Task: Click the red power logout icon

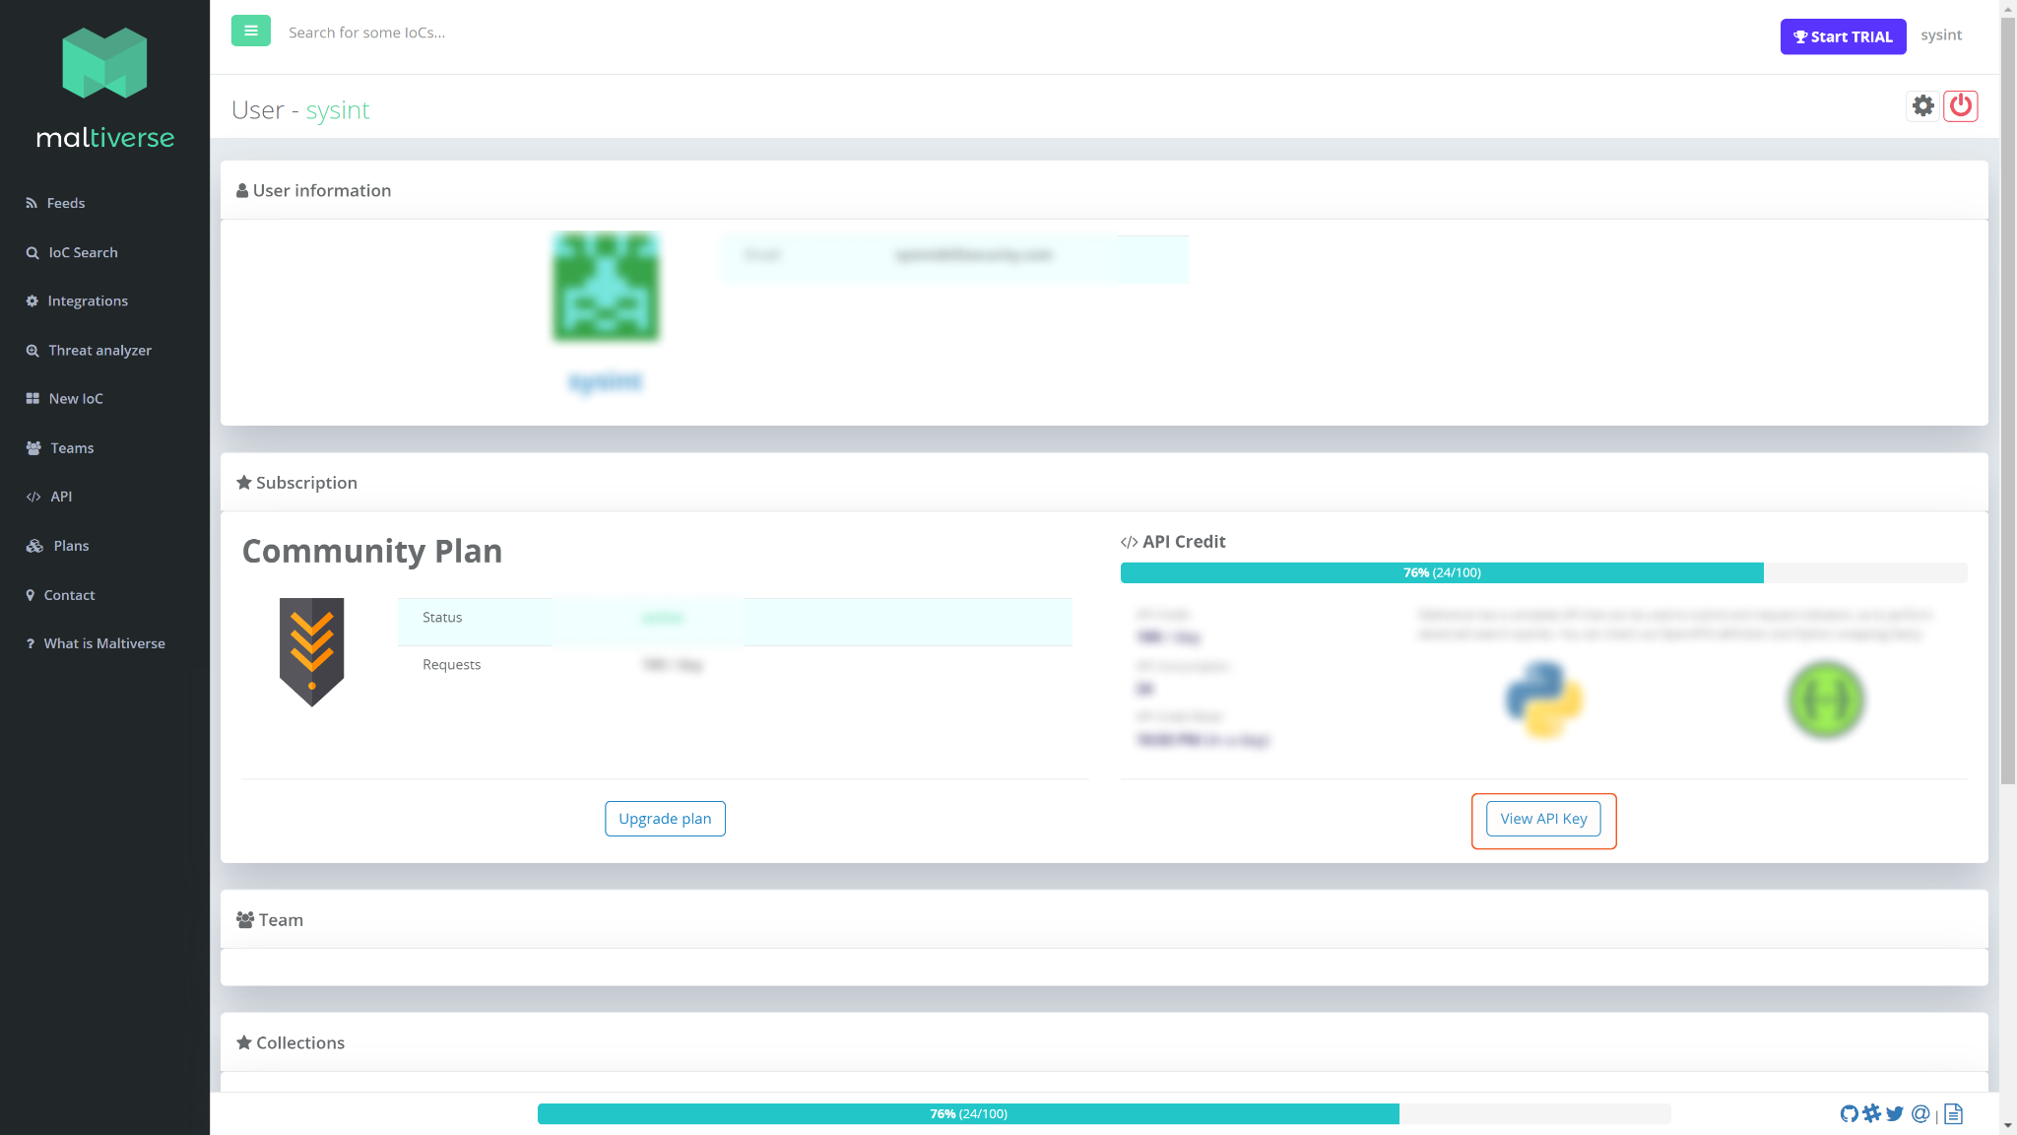Action: (1960, 105)
